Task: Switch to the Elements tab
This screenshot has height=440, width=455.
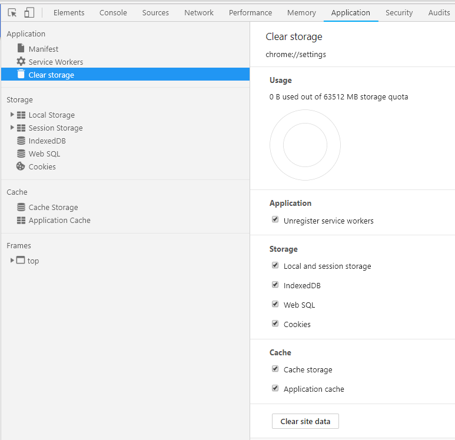Action: tap(69, 13)
